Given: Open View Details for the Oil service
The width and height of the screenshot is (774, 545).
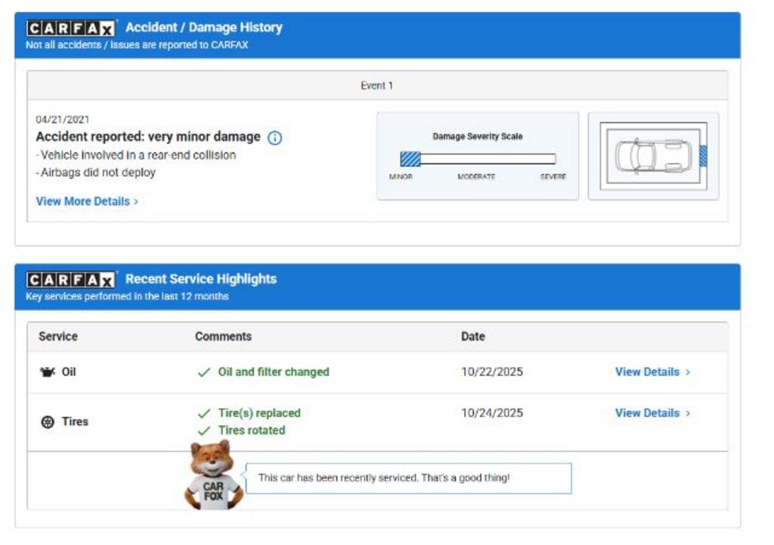Looking at the screenshot, I should coord(652,372).
